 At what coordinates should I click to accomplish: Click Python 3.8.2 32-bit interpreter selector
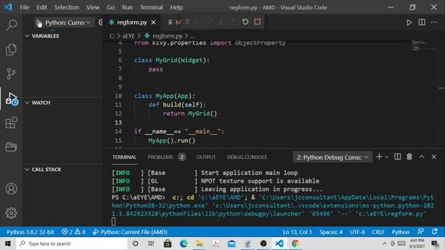pos(30,232)
